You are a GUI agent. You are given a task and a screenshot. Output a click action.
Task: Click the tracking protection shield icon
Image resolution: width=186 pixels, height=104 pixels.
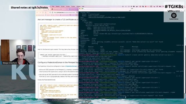tap(50, 12)
